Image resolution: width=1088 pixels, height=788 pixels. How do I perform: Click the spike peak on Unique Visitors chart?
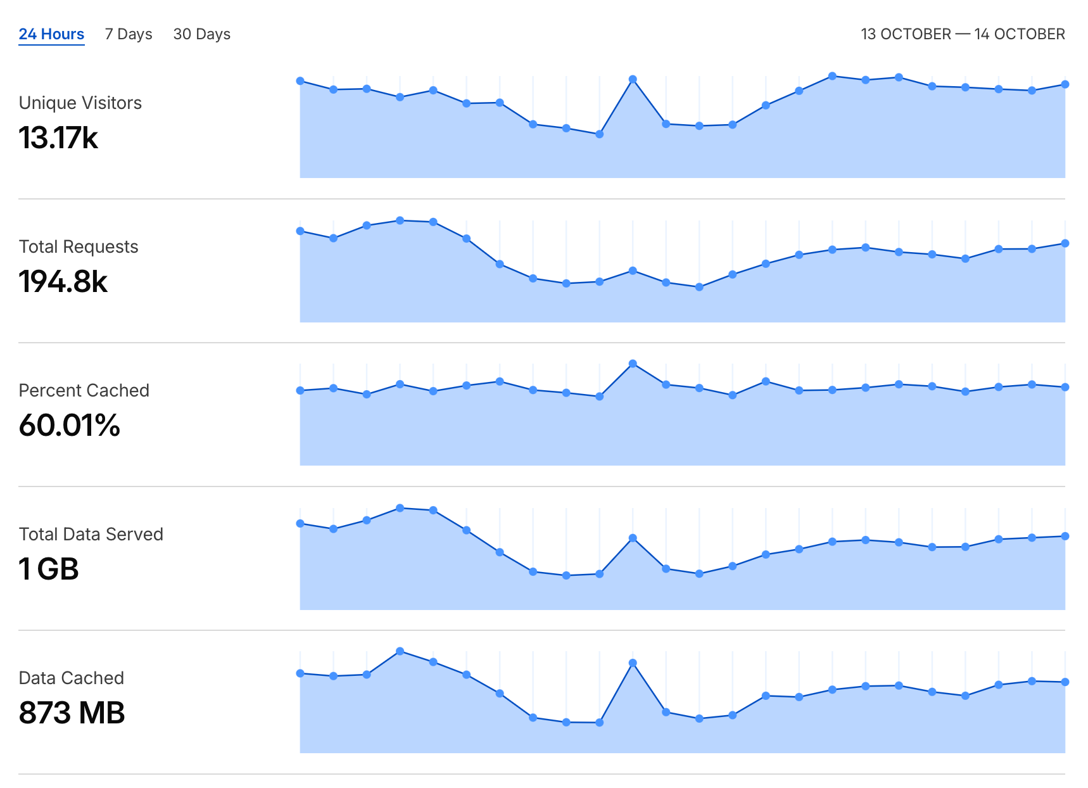click(x=633, y=79)
